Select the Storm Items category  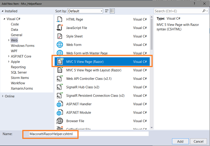pos(20,78)
